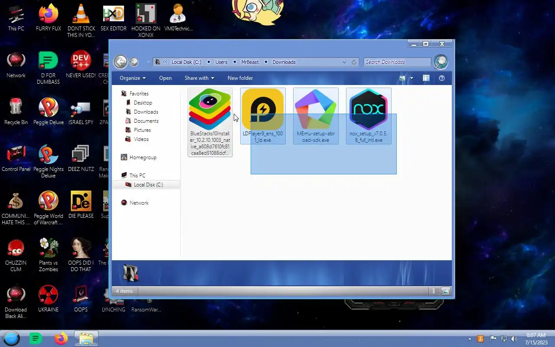Screen dimensions: 555x347
Task: Open the volume speaker icon in tray
Action: [x=514, y=339]
